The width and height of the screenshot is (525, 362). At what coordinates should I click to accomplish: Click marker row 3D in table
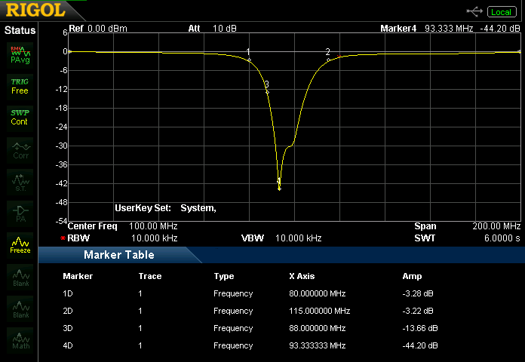coord(250,328)
